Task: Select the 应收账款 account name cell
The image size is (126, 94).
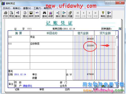Action: (x=51, y=46)
